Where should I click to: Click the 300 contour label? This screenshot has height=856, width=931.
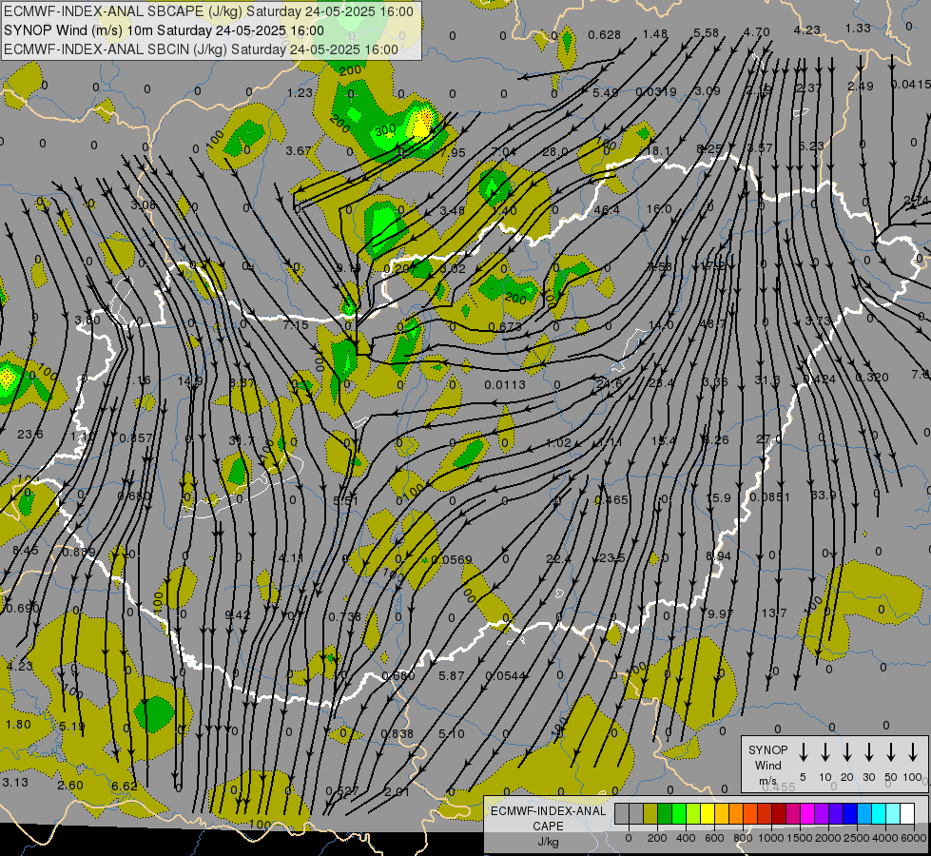coord(385,129)
